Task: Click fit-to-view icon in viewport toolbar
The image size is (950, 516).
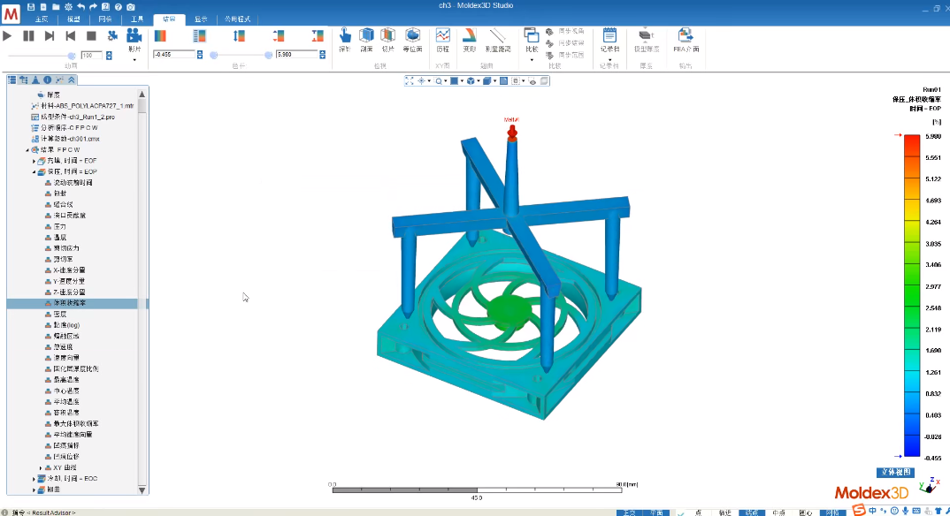Action: 409,81
